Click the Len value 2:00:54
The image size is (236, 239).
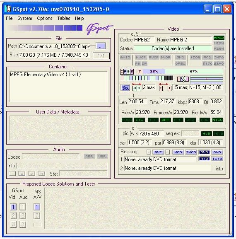point(137,101)
